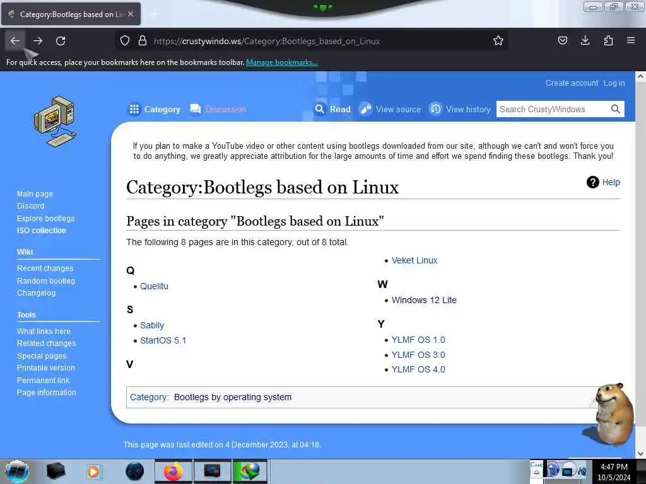Click the Help question mark icon
This screenshot has width=646, height=484.
click(x=592, y=182)
